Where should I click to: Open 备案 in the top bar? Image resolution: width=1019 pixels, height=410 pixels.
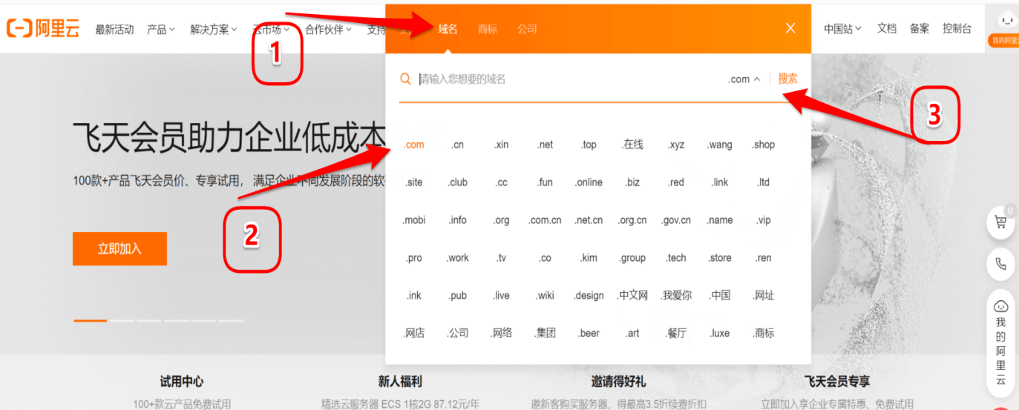[x=920, y=29]
